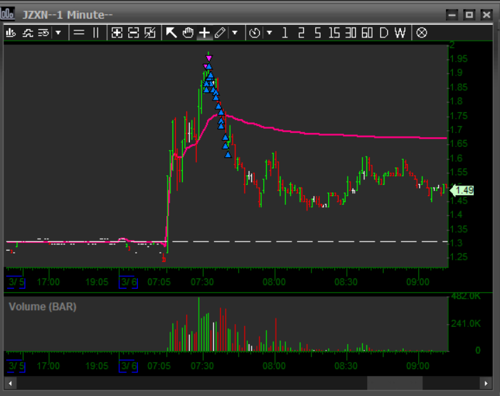Click the left scroll arrow on horizontal scrollbar

click(10, 384)
